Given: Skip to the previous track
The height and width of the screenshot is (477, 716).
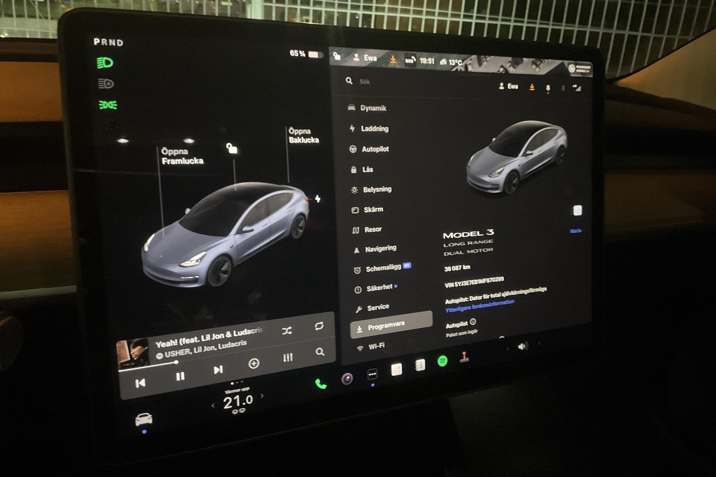Looking at the screenshot, I should (140, 383).
